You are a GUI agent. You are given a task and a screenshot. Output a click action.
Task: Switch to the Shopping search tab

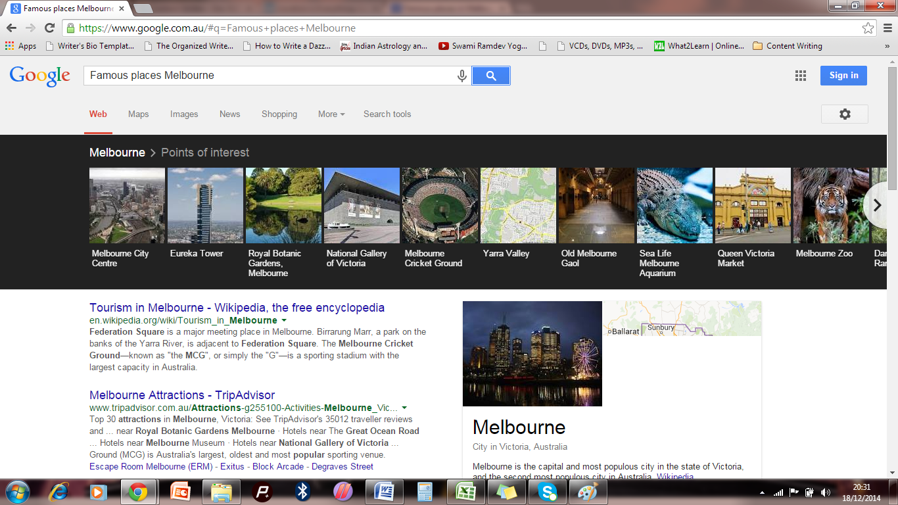tap(279, 114)
